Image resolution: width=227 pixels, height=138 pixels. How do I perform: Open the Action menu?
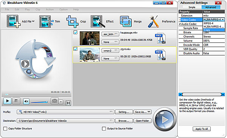[x=50, y=9]
